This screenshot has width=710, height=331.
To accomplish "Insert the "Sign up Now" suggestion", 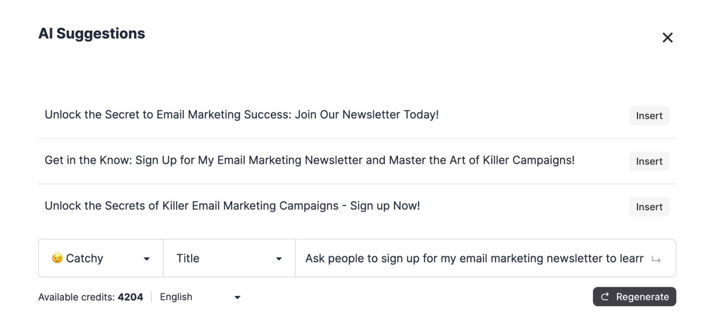I will coord(649,207).
